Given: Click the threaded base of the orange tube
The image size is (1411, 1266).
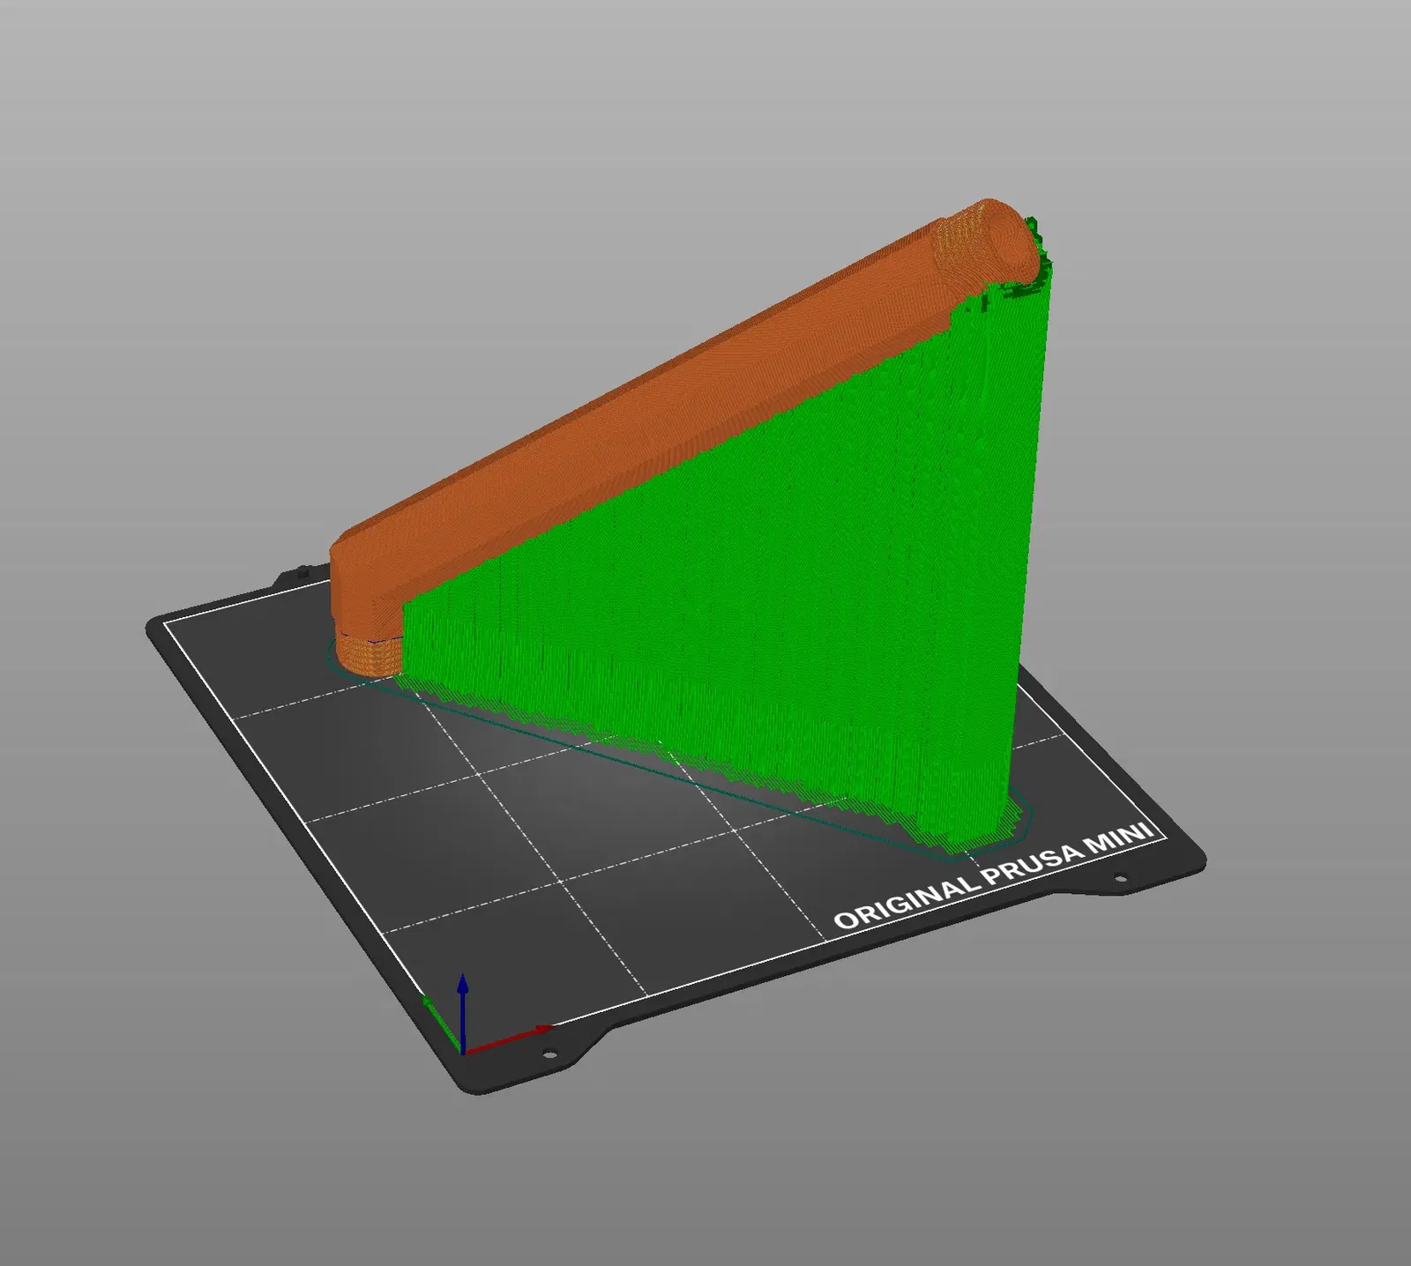Looking at the screenshot, I should point(366,654).
